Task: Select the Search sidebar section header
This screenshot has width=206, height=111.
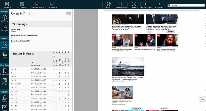Action: 4,38
